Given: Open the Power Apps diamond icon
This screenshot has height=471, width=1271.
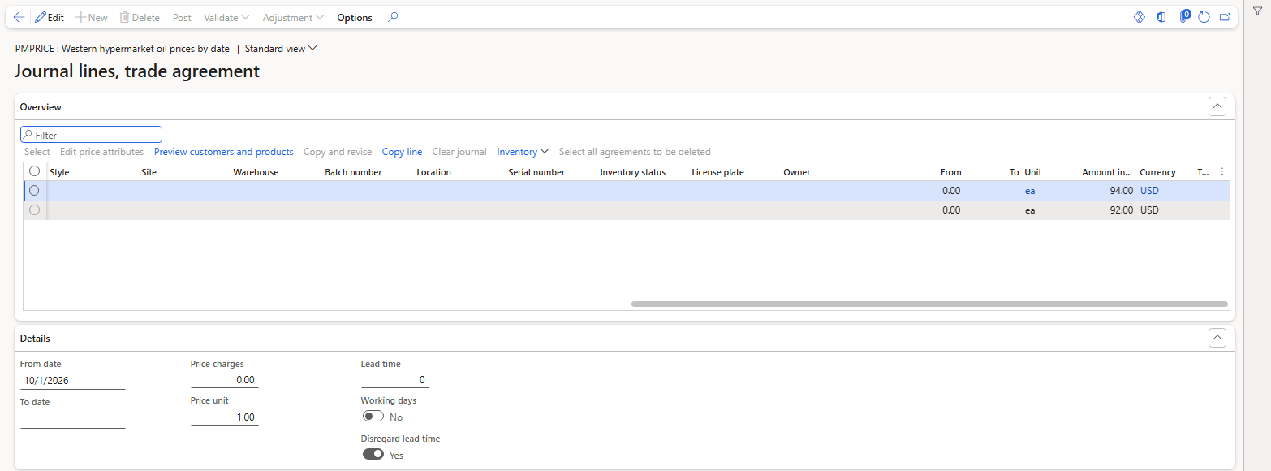Looking at the screenshot, I should pyautogui.click(x=1139, y=17).
